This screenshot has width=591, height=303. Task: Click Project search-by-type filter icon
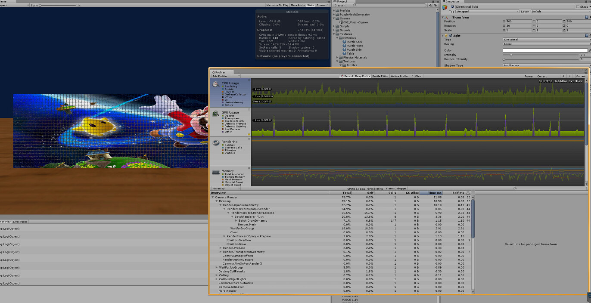click(x=431, y=6)
